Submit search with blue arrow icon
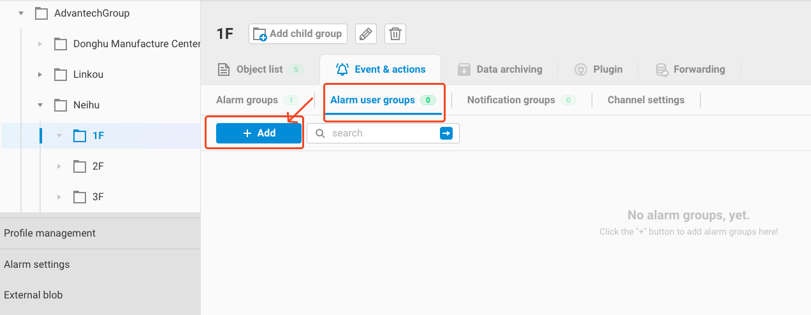Screen dimensions: 811x315 [446, 133]
